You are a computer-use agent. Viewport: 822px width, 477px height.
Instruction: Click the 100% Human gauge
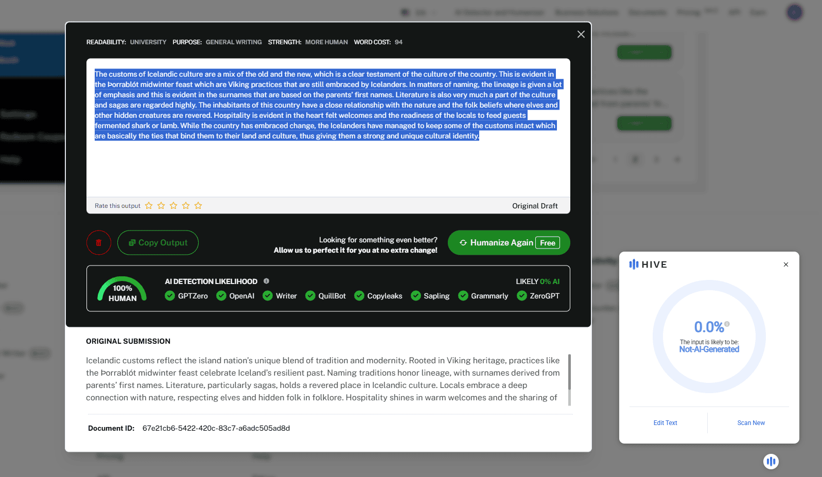(123, 290)
